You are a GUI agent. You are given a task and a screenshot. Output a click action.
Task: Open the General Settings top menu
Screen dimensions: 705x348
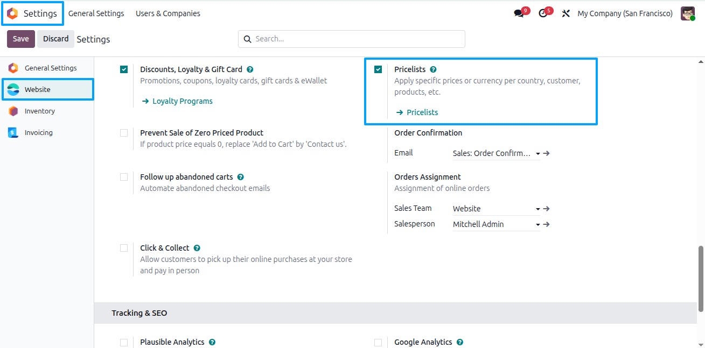coord(96,13)
